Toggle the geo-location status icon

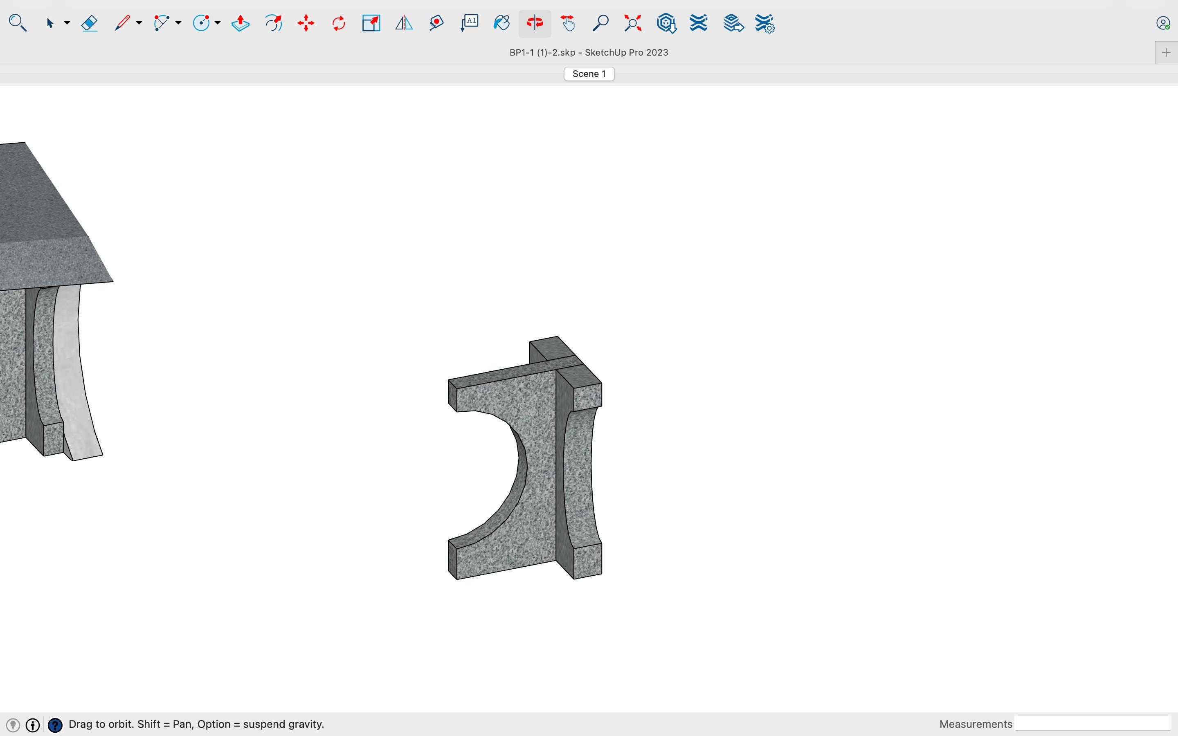13,725
